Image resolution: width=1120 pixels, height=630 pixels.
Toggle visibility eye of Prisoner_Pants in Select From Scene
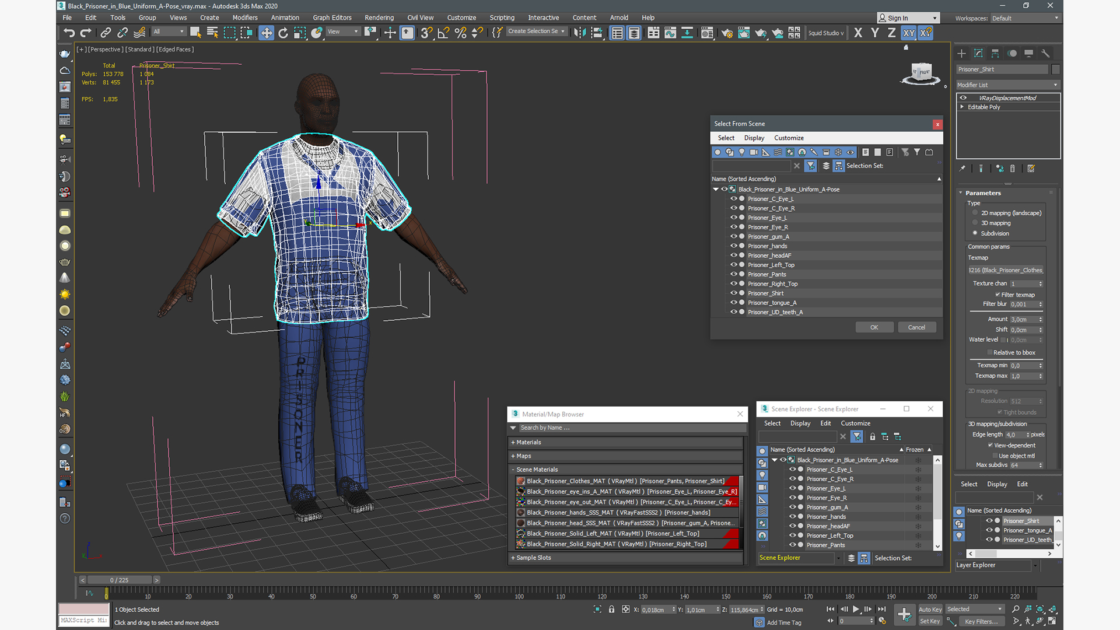734,274
